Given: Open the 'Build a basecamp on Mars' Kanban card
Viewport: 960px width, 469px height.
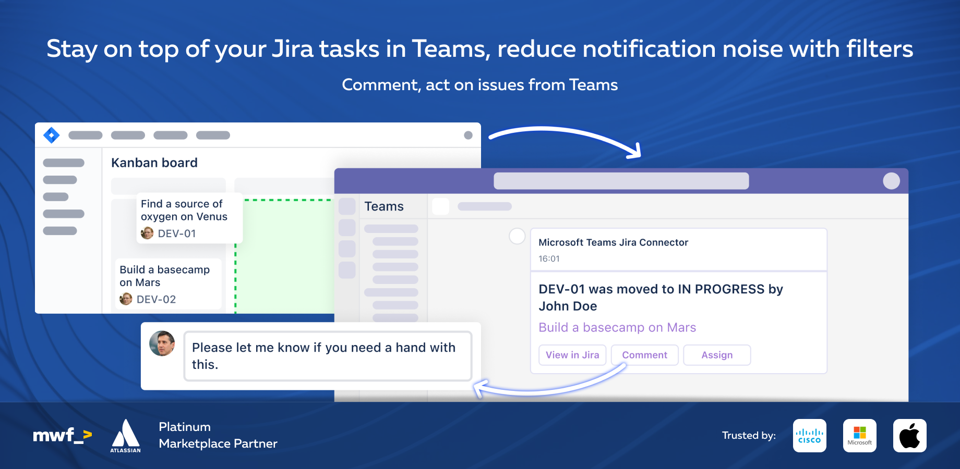Looking at the screenshot, I should 168,284.
